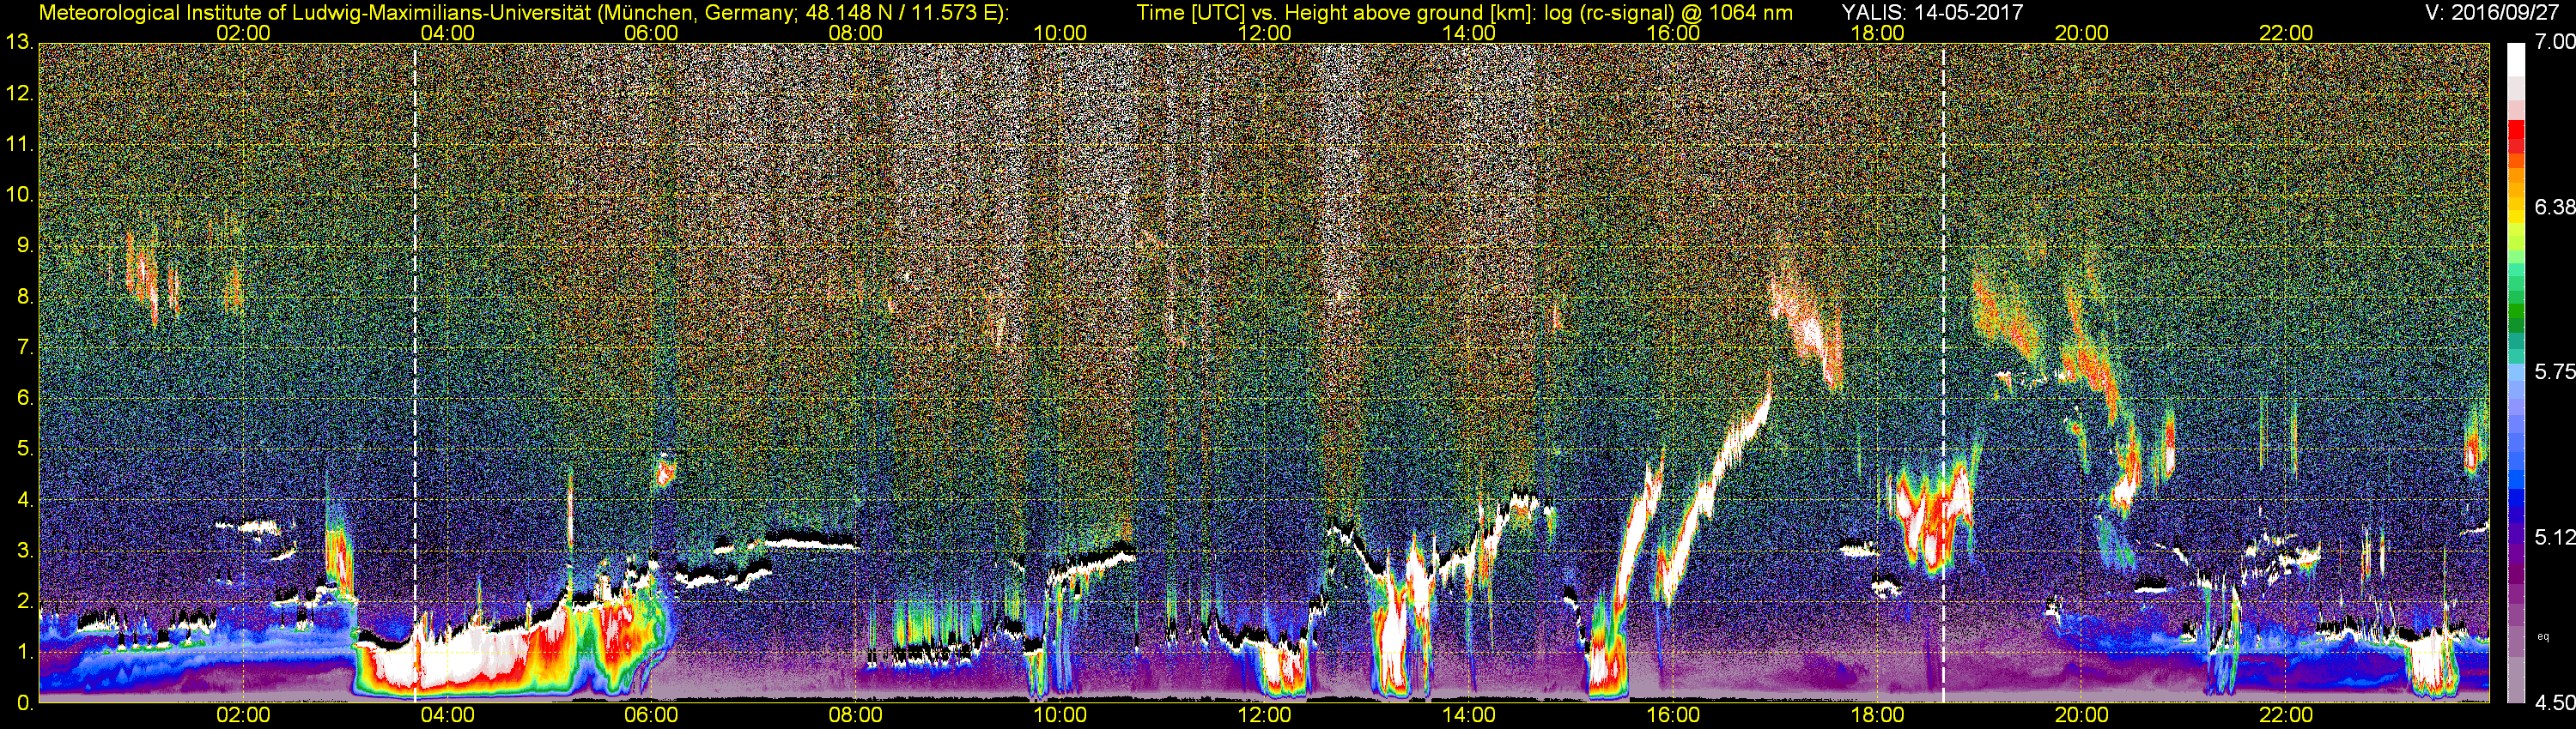
Task: Click the 04:00 label on the lower time axis
Action: [447, 715]
